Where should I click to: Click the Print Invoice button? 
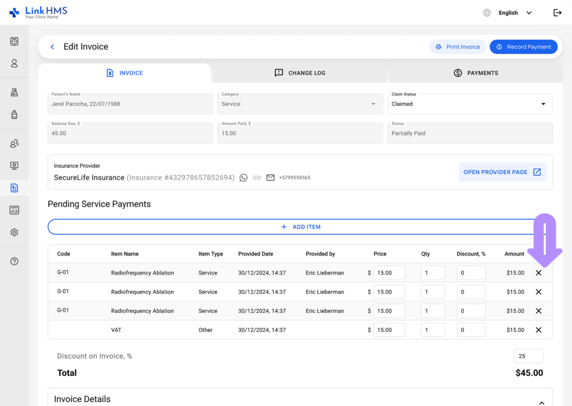pyautogui.click(x=457, y=47)
